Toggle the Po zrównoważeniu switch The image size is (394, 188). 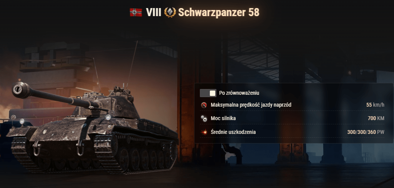[208, 93]
